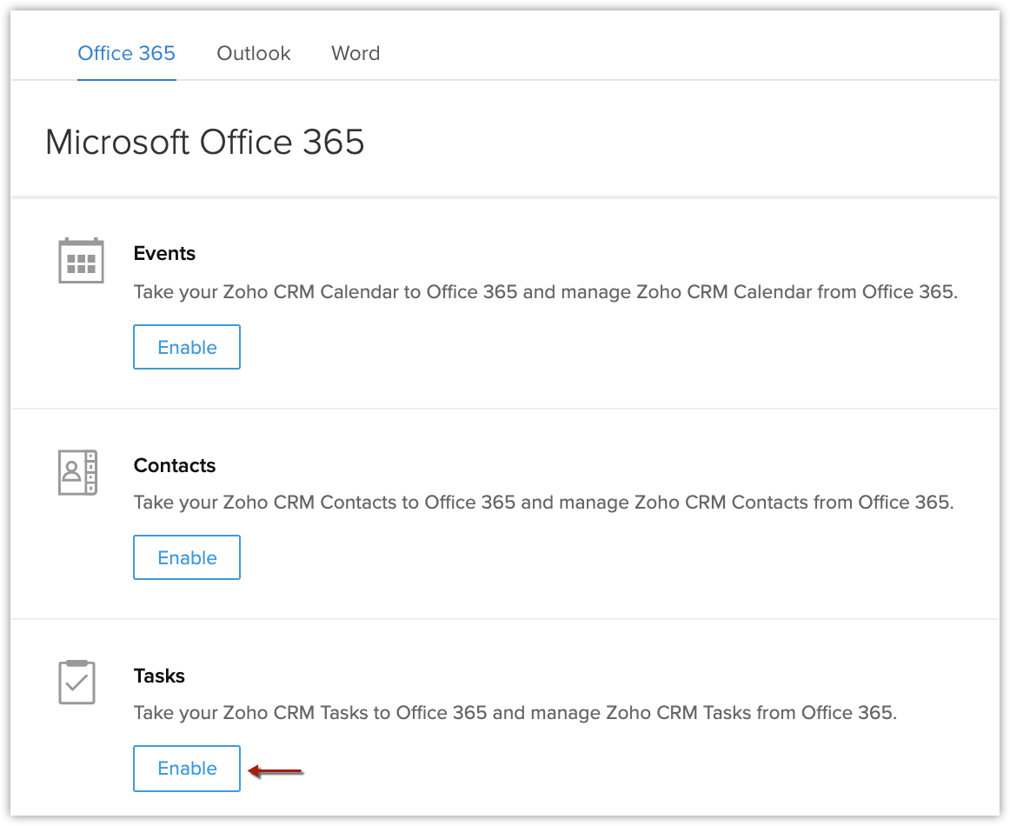Click the divider line between Events and Contacts

(504, 409)
